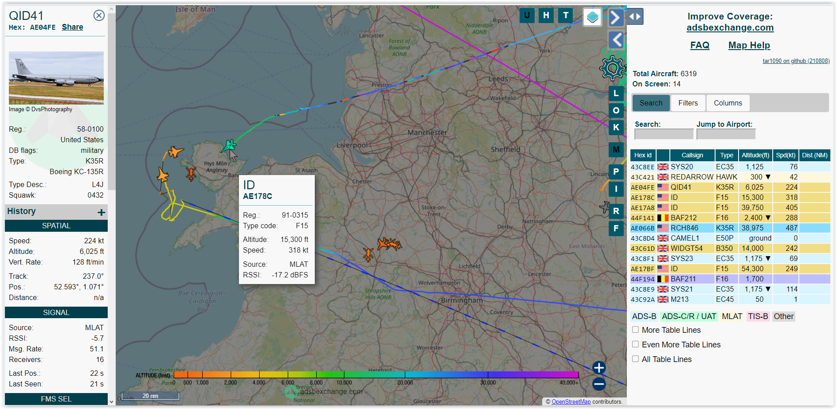Zoom in on the map
Image resolution: width=837 pixels, height=409 pixels.
599,368
